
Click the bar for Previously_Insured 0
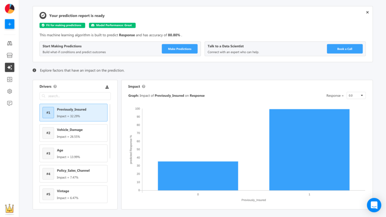coord(198,176)
